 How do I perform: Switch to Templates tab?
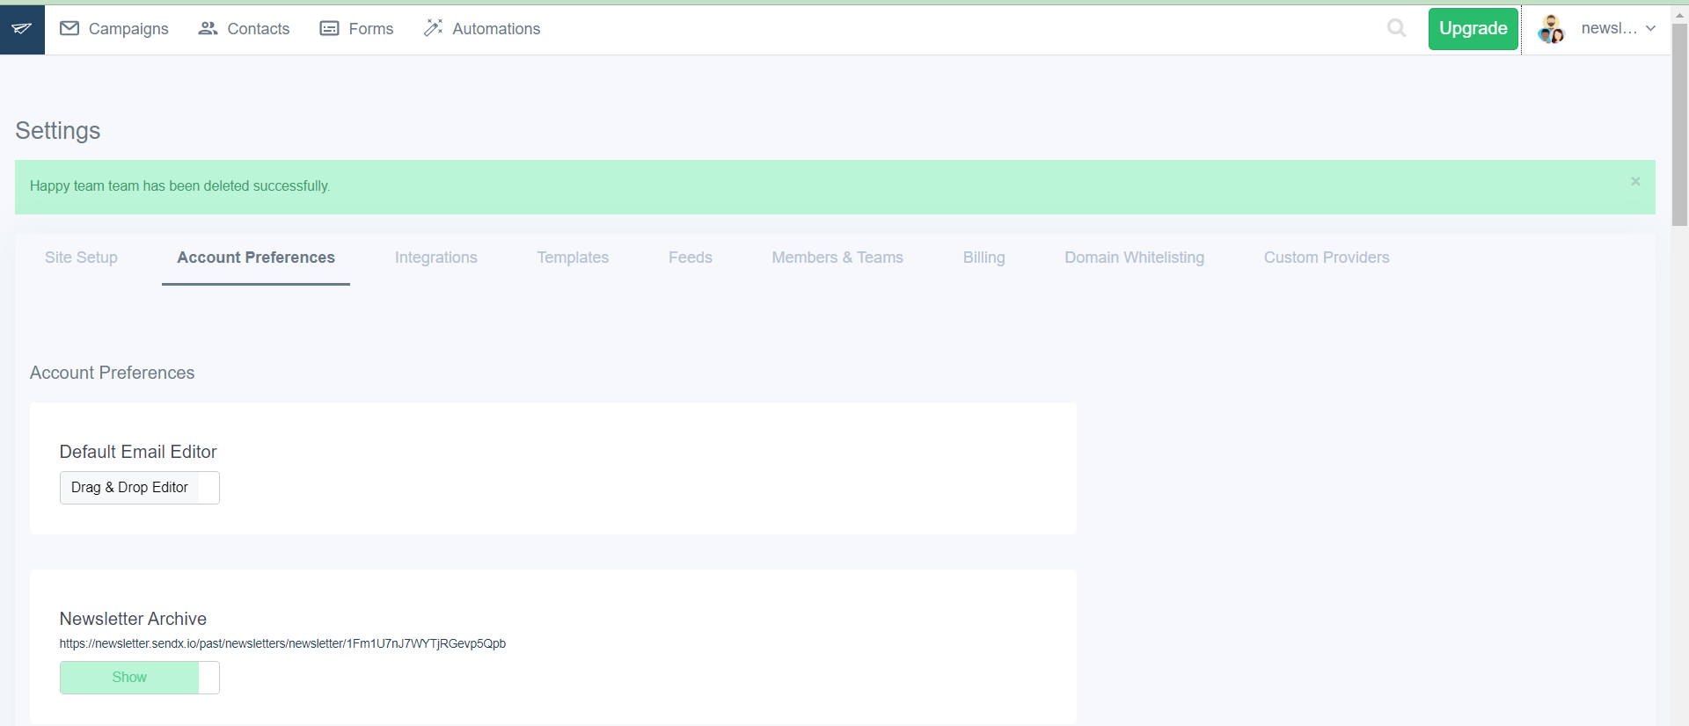(573, 258)
